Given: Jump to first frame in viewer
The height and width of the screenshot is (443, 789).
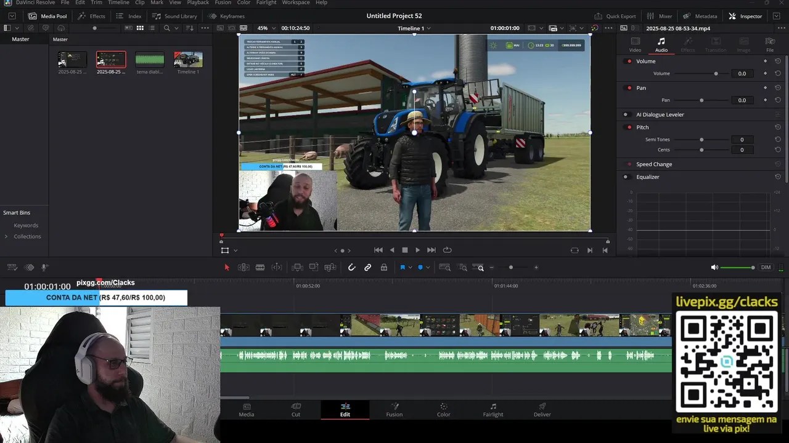Looking at the screenshot, I should pos(378,250).
